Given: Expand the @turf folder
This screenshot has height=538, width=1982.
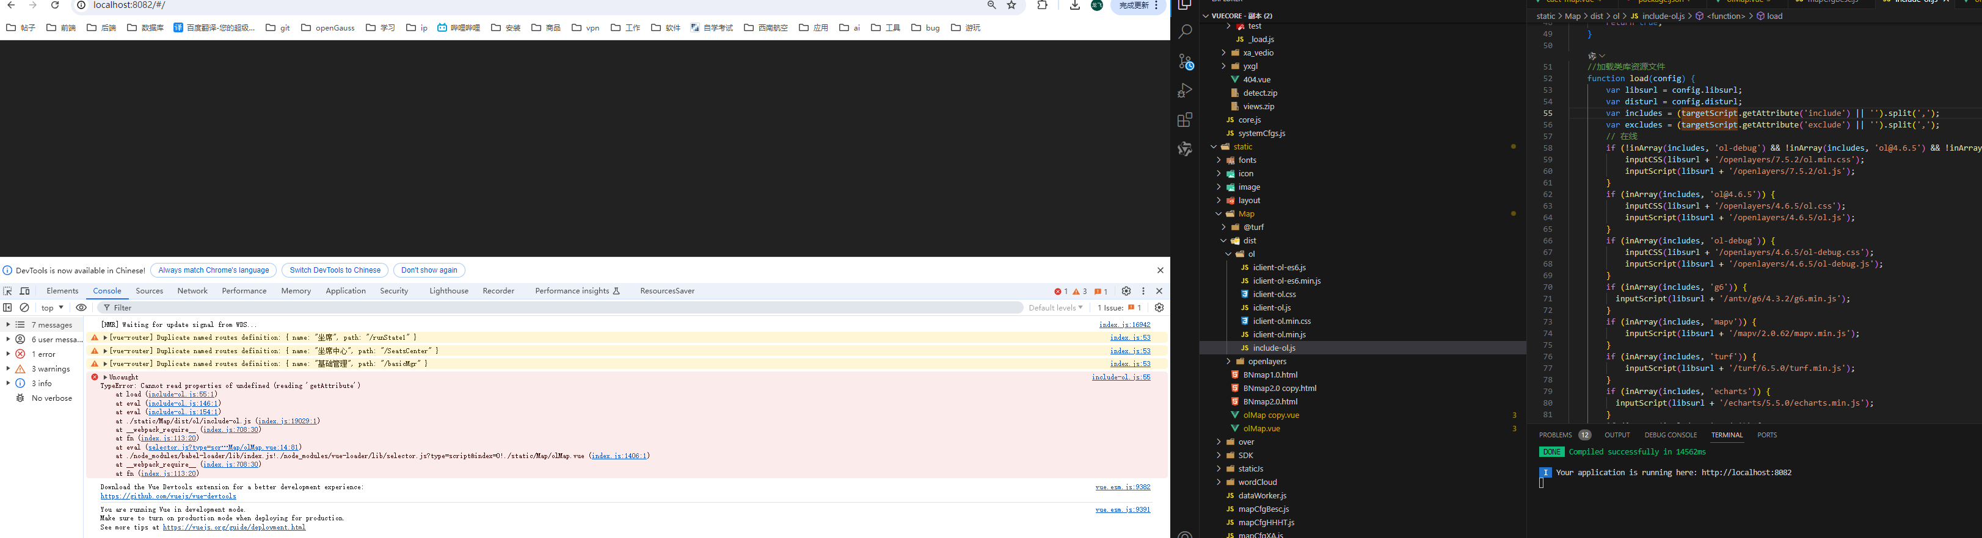Looking at the screenshot, I should point(1223,228).
